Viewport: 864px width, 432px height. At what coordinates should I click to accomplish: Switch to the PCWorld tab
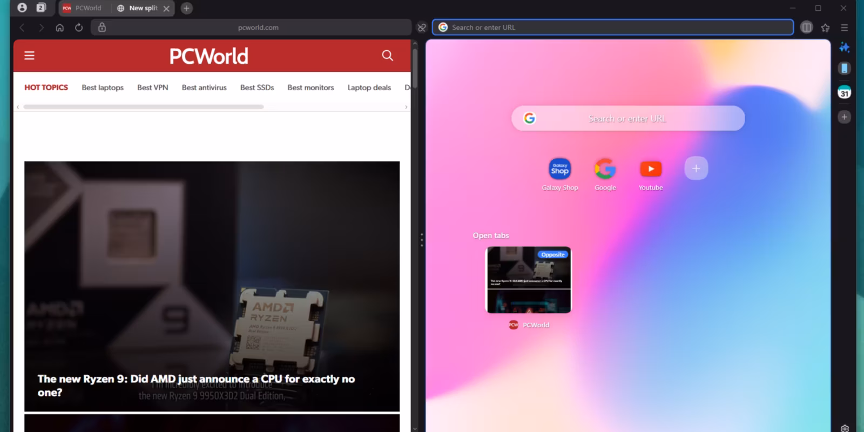pyautogui.click(x=83, y=8)
